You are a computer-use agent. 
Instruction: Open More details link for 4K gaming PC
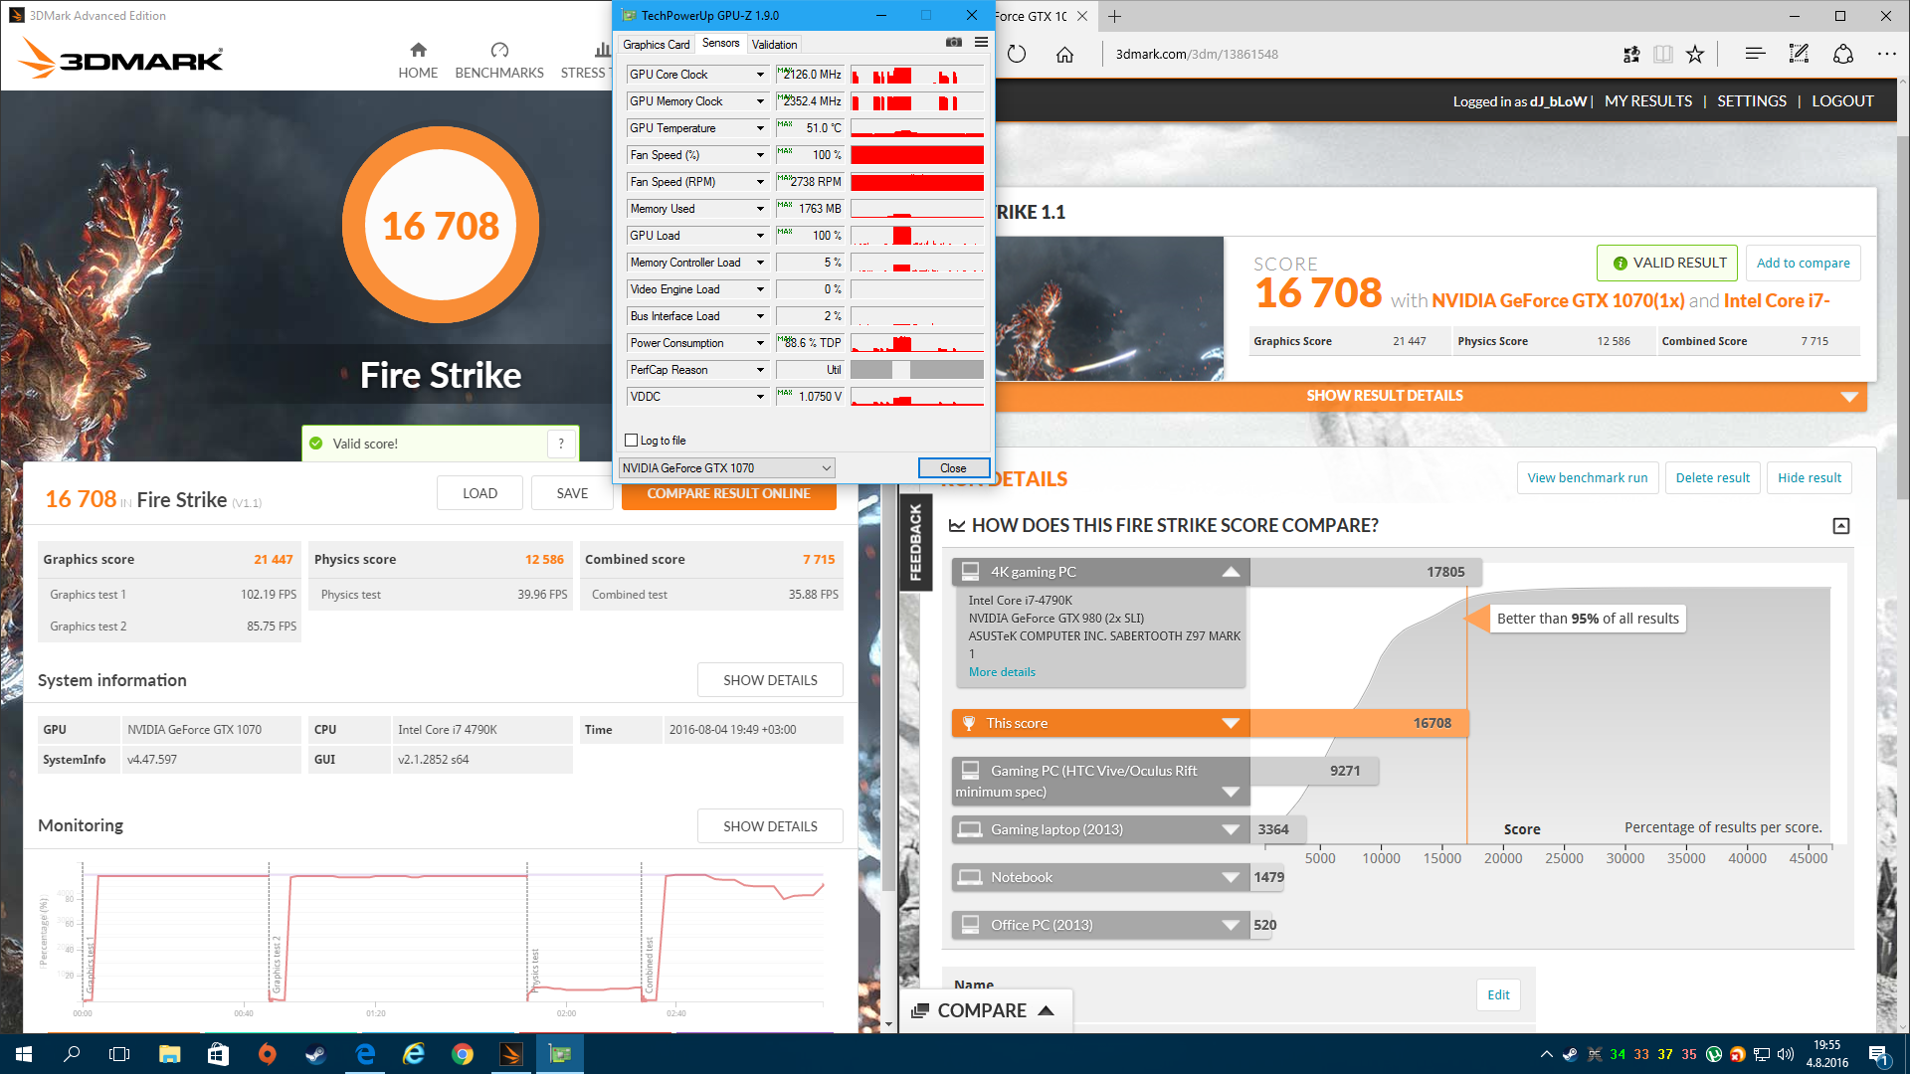[x=1002, y=672]
